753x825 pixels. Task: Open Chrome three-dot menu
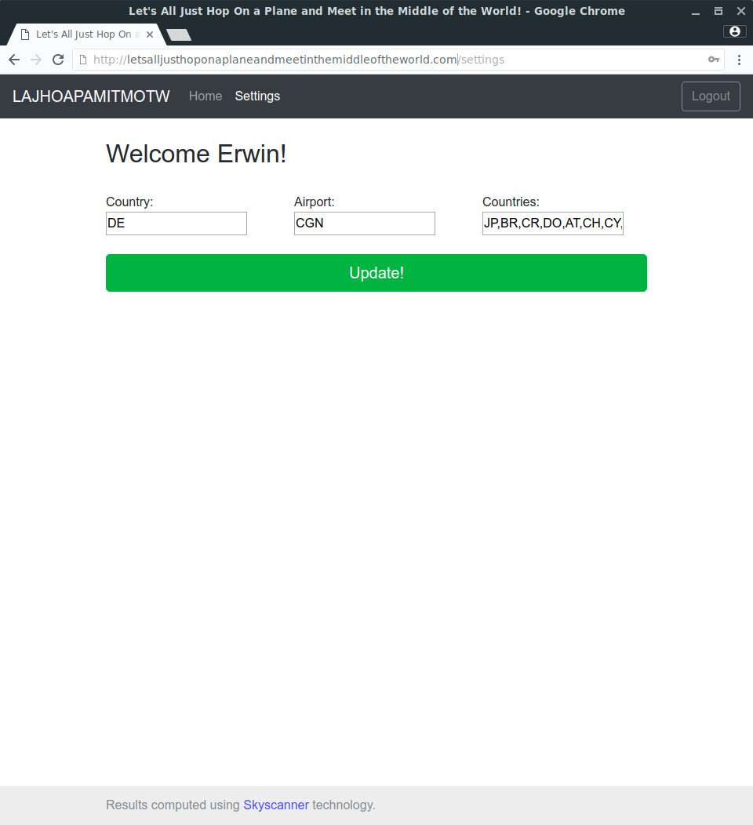pyautogui.click(x=740, y=60)
